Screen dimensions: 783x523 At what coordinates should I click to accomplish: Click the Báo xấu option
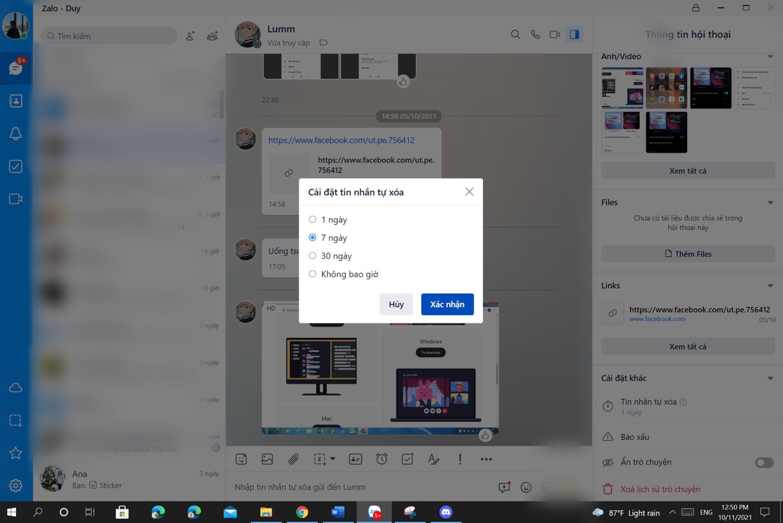688,437
